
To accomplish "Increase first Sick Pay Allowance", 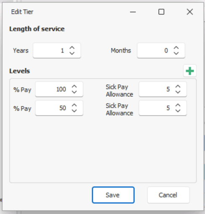I will pyautogui.click(x=178, y=87).
